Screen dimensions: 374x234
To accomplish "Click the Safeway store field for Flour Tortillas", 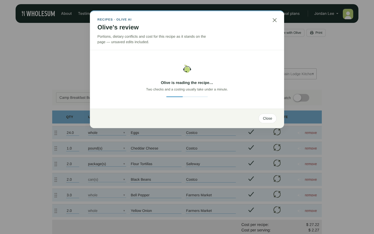I will 211,164.
